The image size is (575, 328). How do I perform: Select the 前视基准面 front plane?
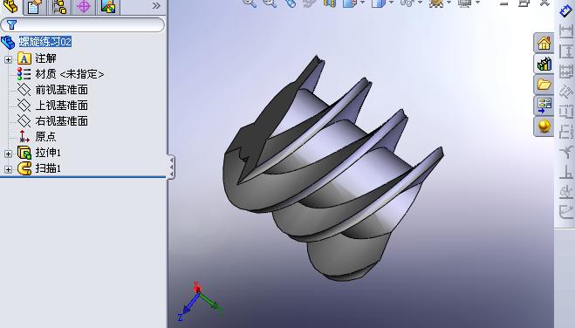click(x=62, y=90)
